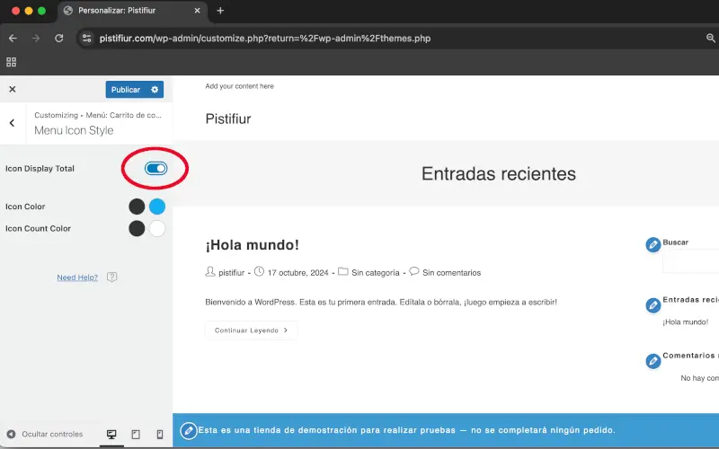
Task: Click the zoom magnifier icon in address bar
Action: [x=711, y=38]
